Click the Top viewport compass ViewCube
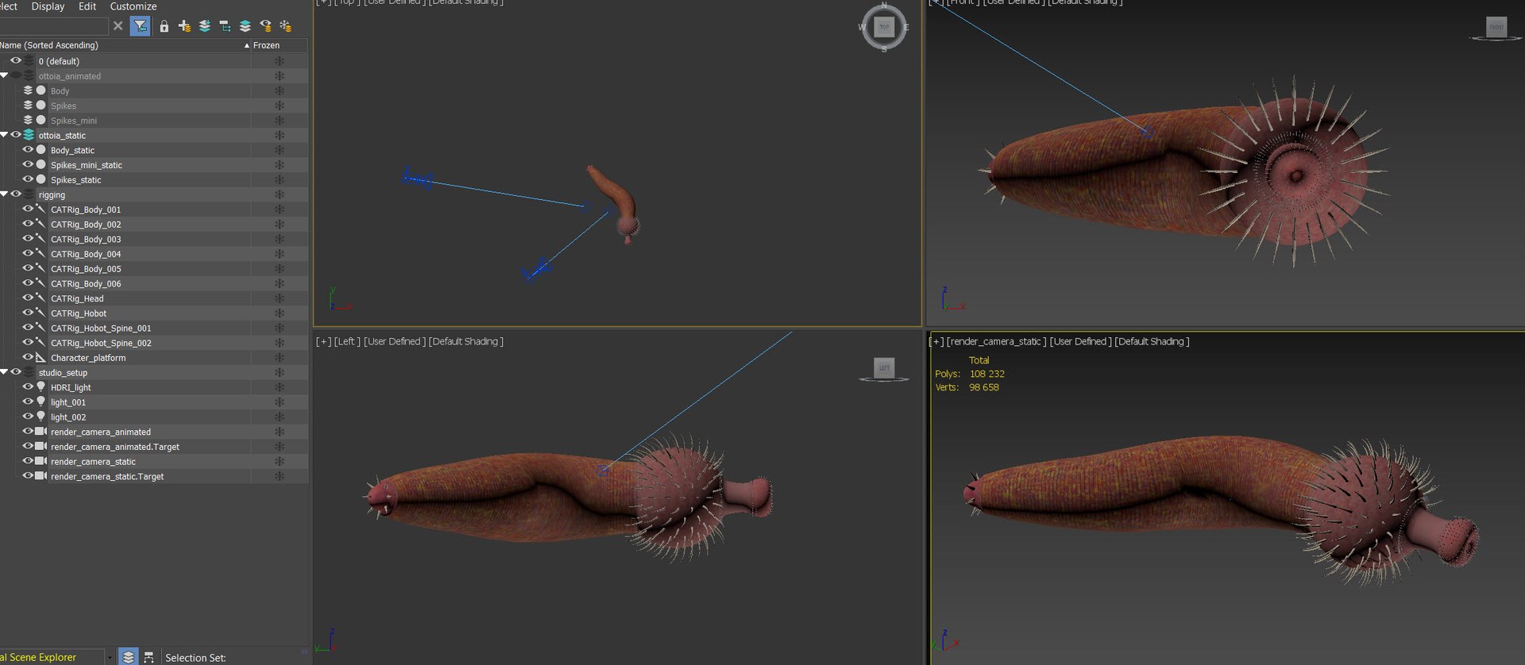Viewport: 1525px width, 665px height. pyautogui.click(x=884, y=27)
